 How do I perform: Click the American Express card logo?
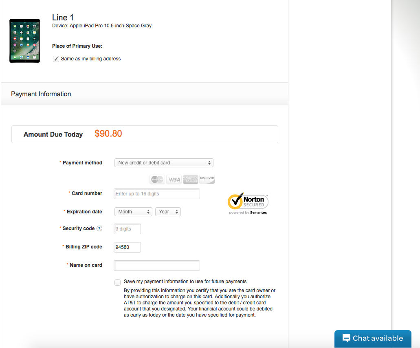point(191,180)
